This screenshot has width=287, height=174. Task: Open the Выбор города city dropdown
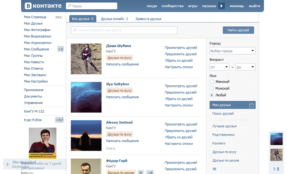pos(232,51)
